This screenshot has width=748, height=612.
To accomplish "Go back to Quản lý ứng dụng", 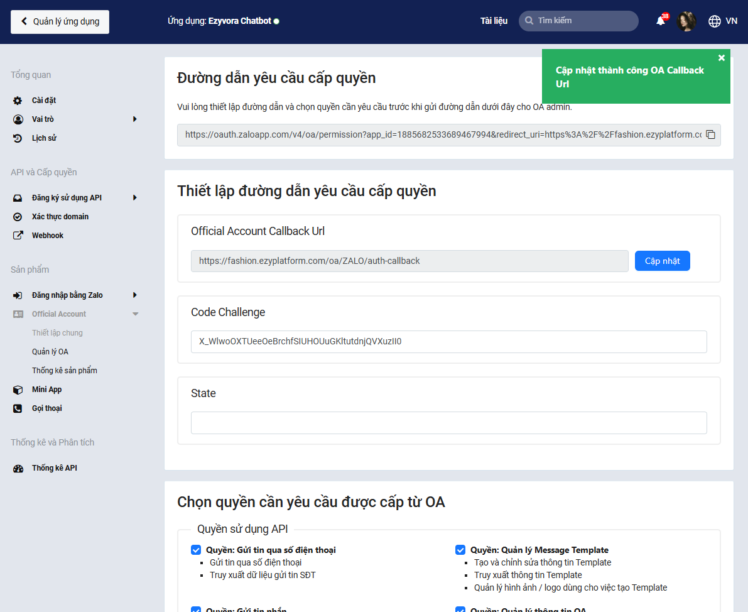I will tap(60, 22).
